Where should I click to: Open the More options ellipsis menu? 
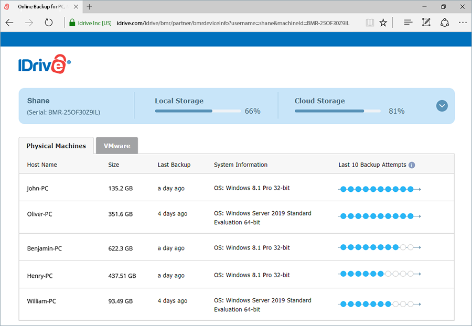[463, 23]
